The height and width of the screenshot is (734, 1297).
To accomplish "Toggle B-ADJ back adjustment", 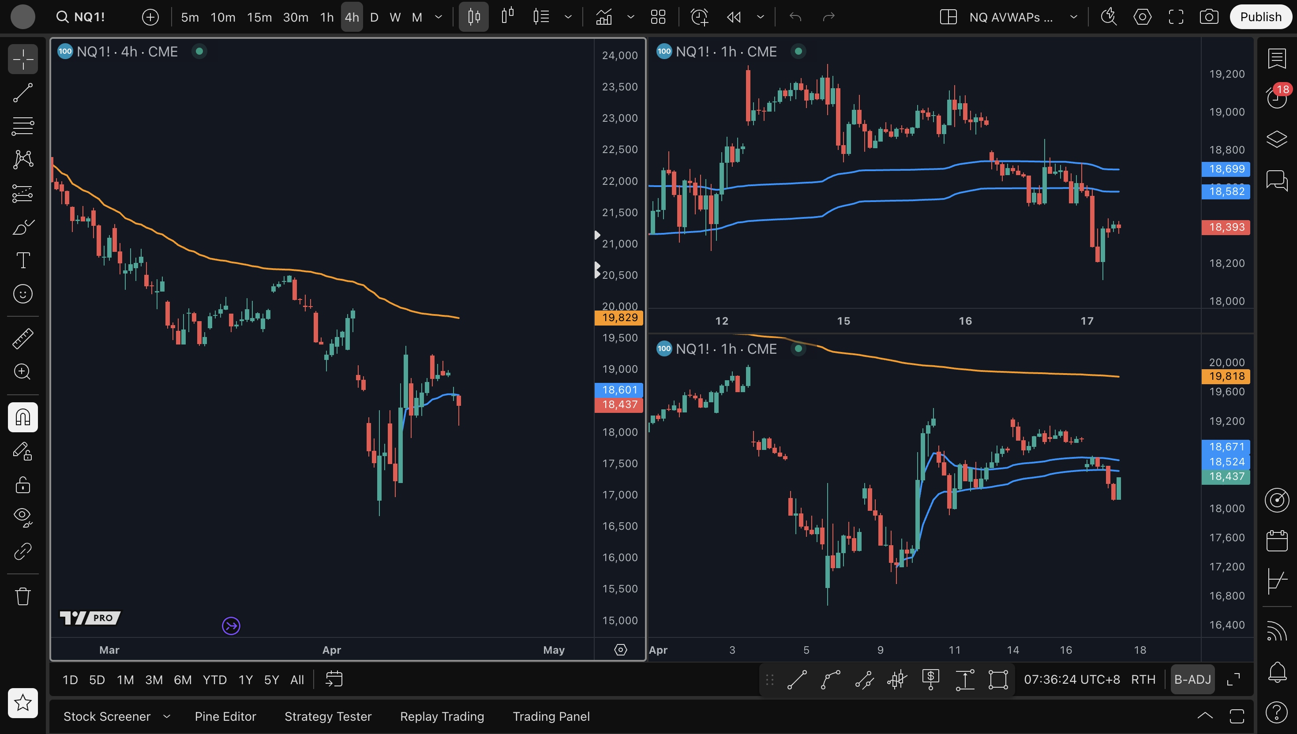I will [1192, 680].
